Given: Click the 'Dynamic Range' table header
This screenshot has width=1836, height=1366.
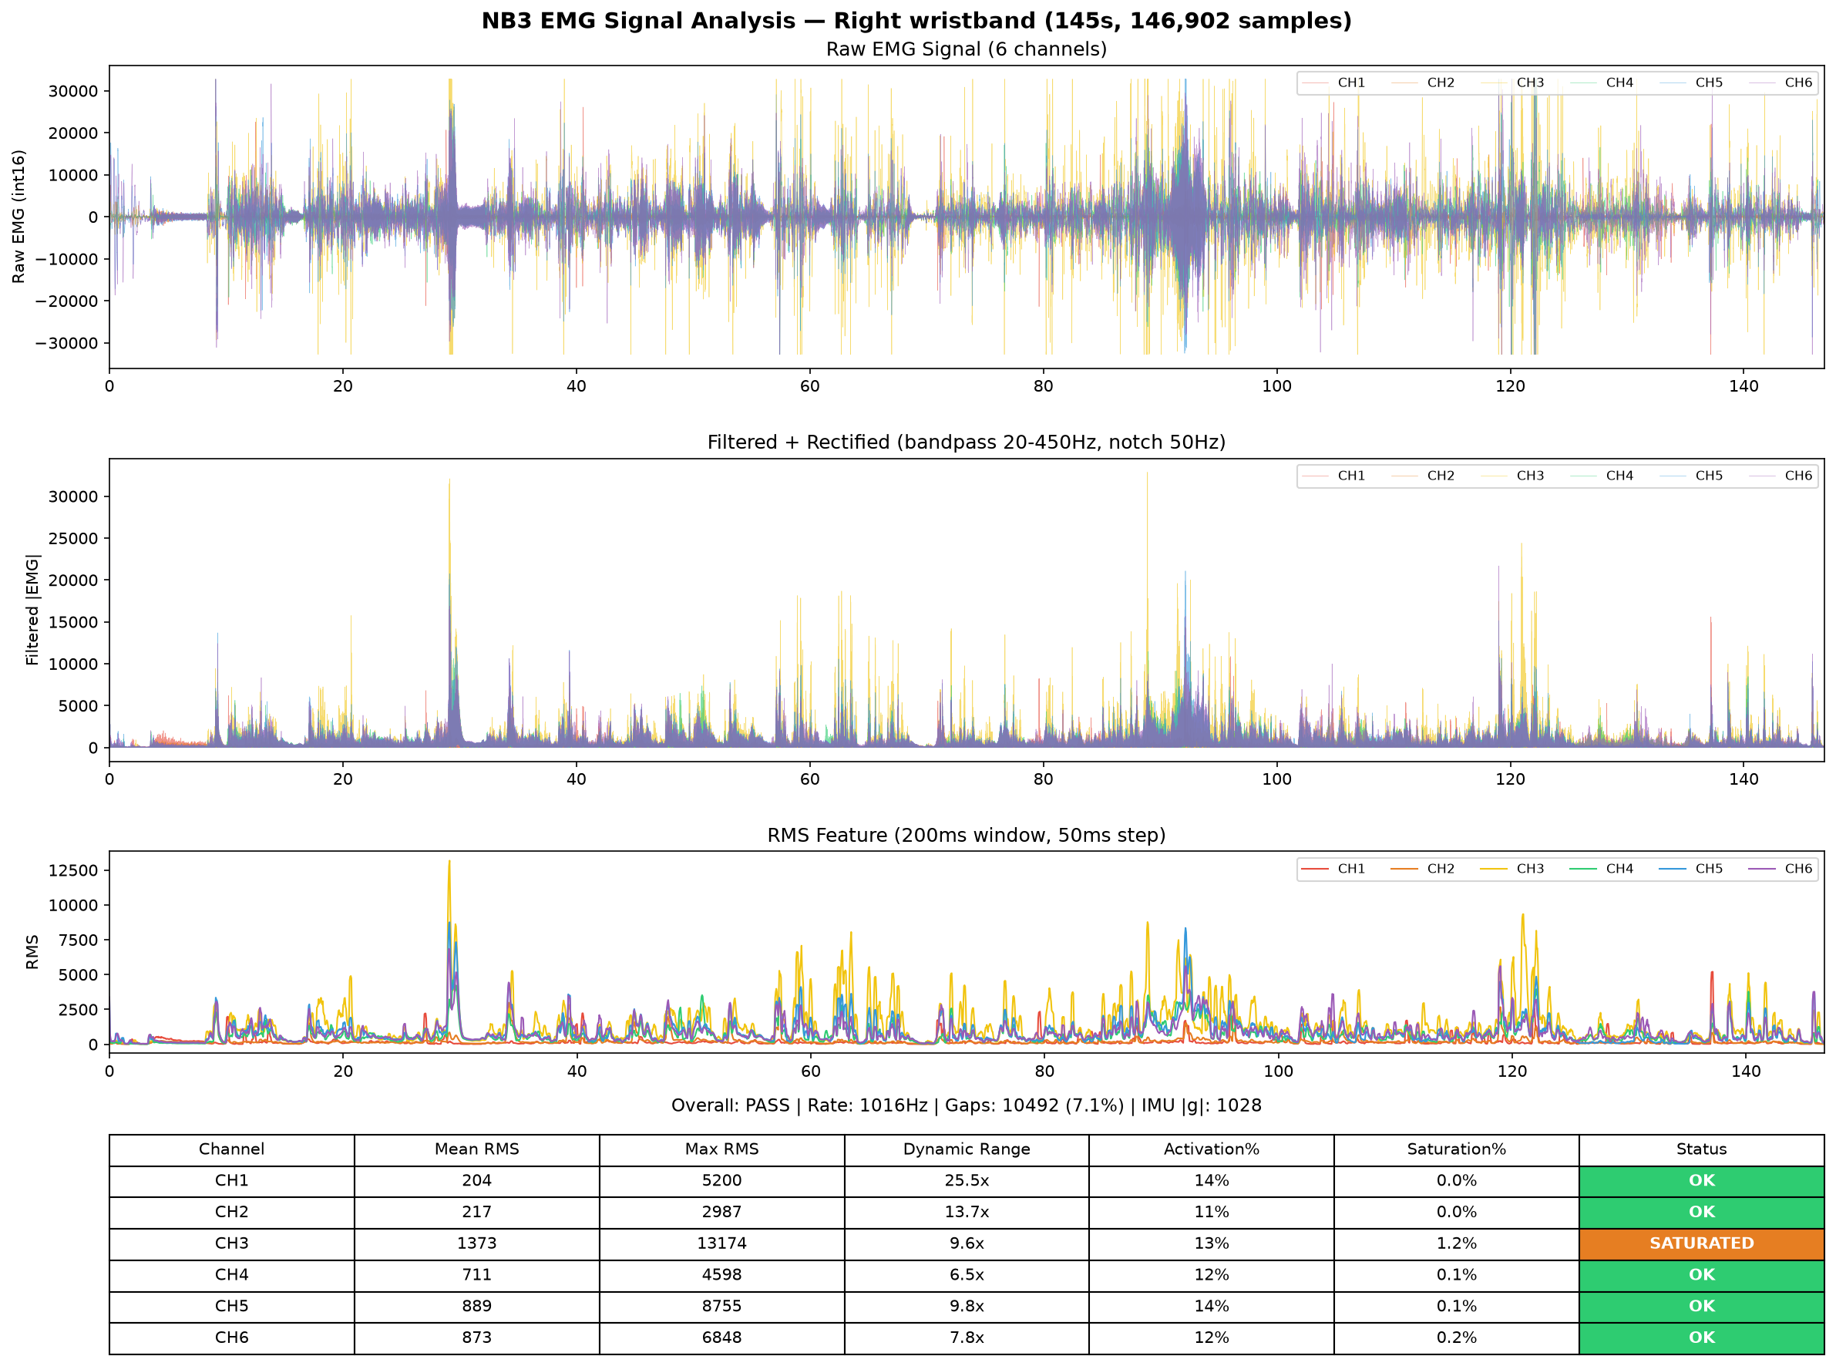Looking at the screenshot, I should pyautogui.click(x=967, y=1149).
